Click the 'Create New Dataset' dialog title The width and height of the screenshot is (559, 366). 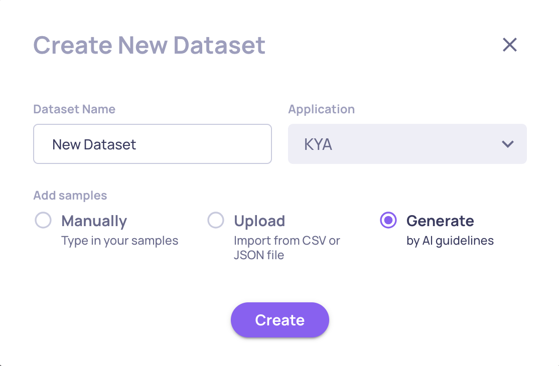coord(149,45)
